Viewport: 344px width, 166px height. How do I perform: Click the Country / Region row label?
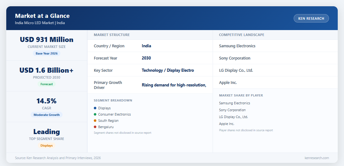109,46
